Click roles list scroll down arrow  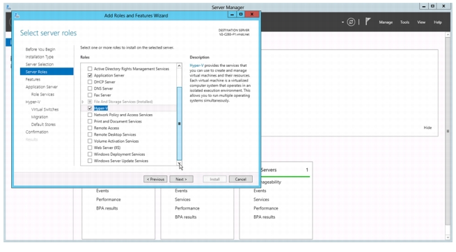tap(179, 164)
